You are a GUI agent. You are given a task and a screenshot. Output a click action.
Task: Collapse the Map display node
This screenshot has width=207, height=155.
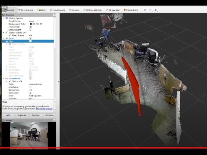tap(3, 41)
